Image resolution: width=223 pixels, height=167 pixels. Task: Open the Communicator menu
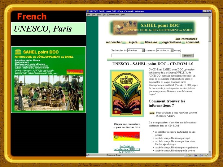pos(113,15)
